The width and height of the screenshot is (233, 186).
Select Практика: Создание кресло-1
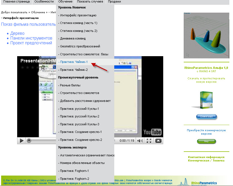tap(80, 132)
